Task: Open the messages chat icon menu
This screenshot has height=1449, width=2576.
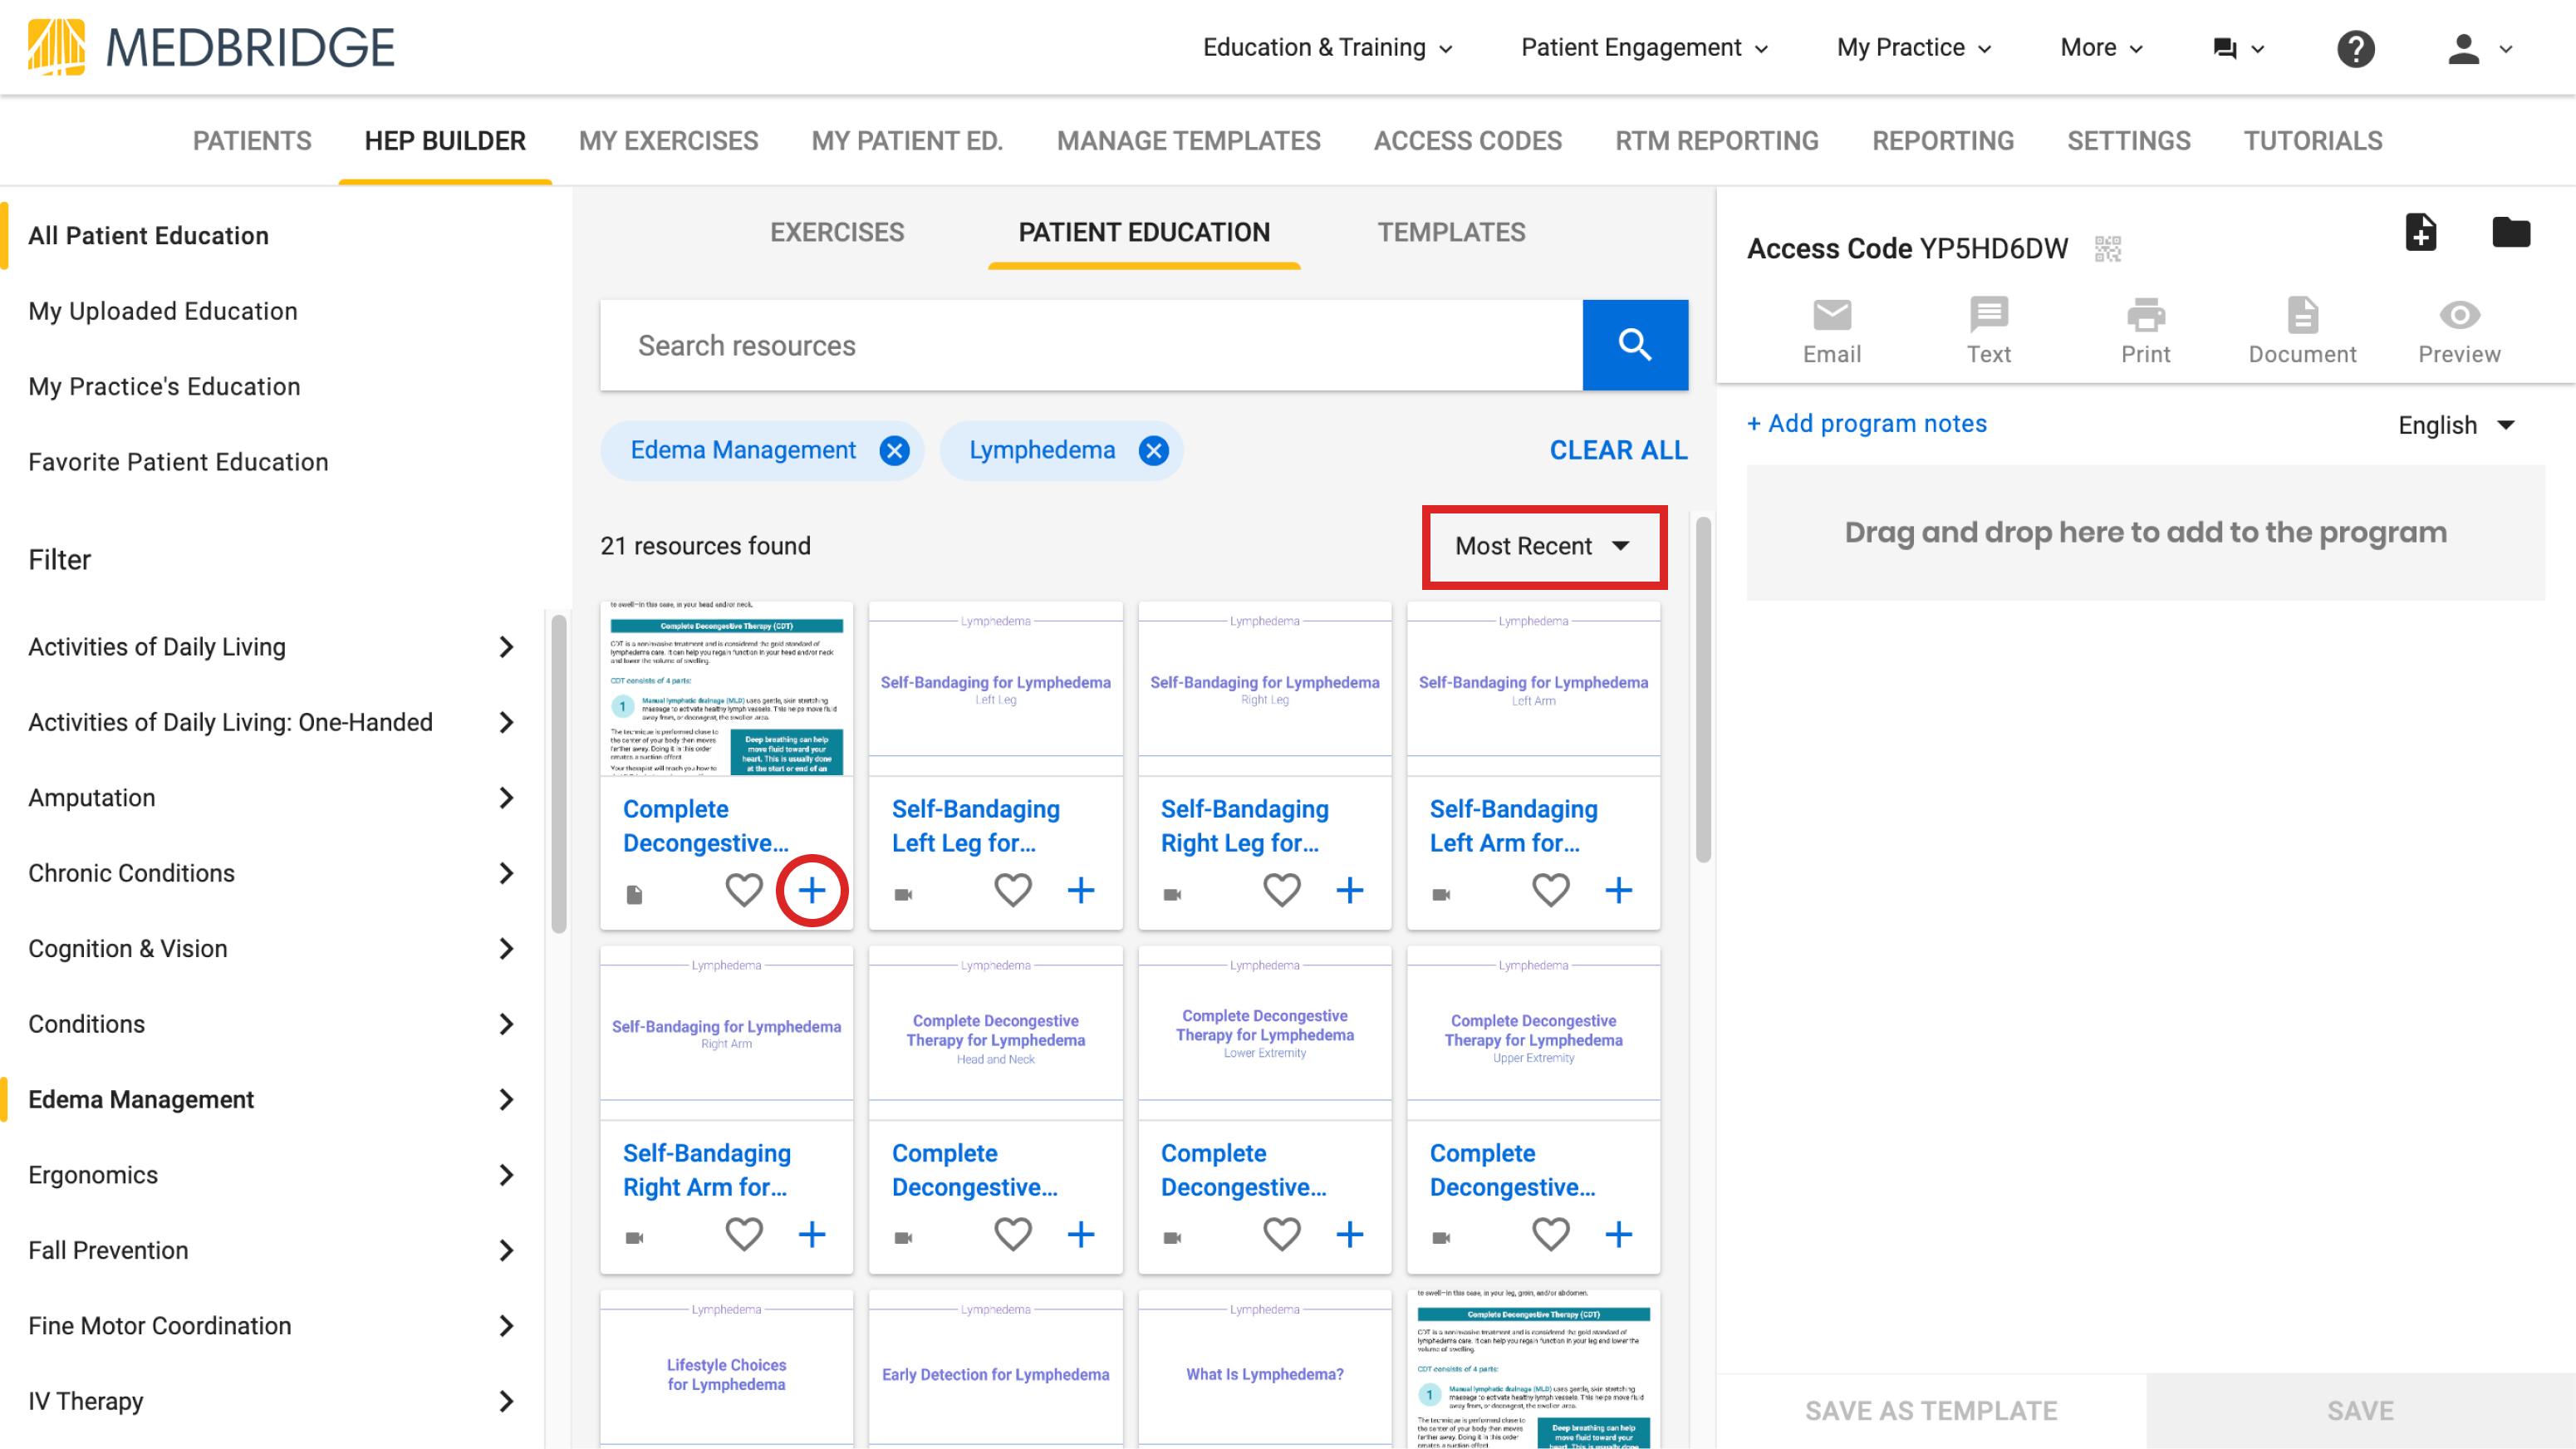Action: [2238, 48]
